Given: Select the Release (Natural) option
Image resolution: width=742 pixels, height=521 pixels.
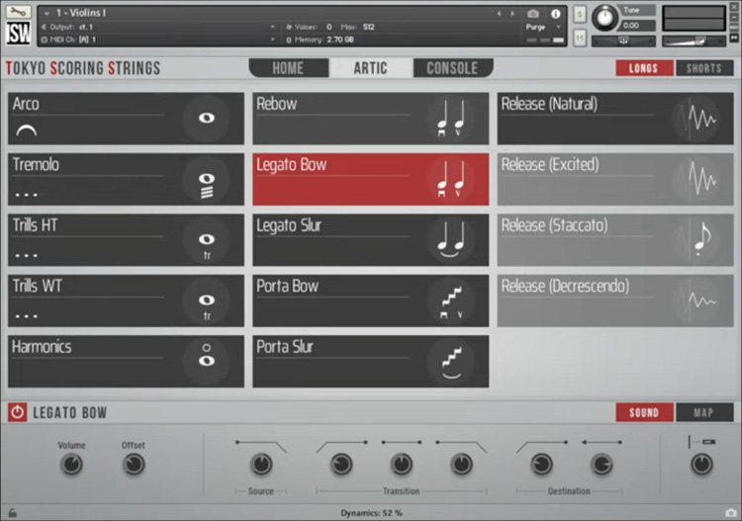Looking at the screenshot, I should click(x=615, y=119).
